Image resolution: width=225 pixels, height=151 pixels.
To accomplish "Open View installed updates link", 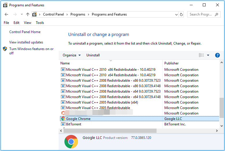I will [x=26, y=42].
